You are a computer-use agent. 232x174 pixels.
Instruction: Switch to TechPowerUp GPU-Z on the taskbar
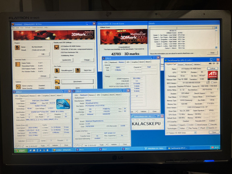click(x=178, y=148)
